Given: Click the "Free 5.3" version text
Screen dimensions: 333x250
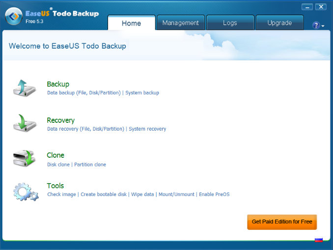Looking at the screenshot, I should click(x=34, y=22).
